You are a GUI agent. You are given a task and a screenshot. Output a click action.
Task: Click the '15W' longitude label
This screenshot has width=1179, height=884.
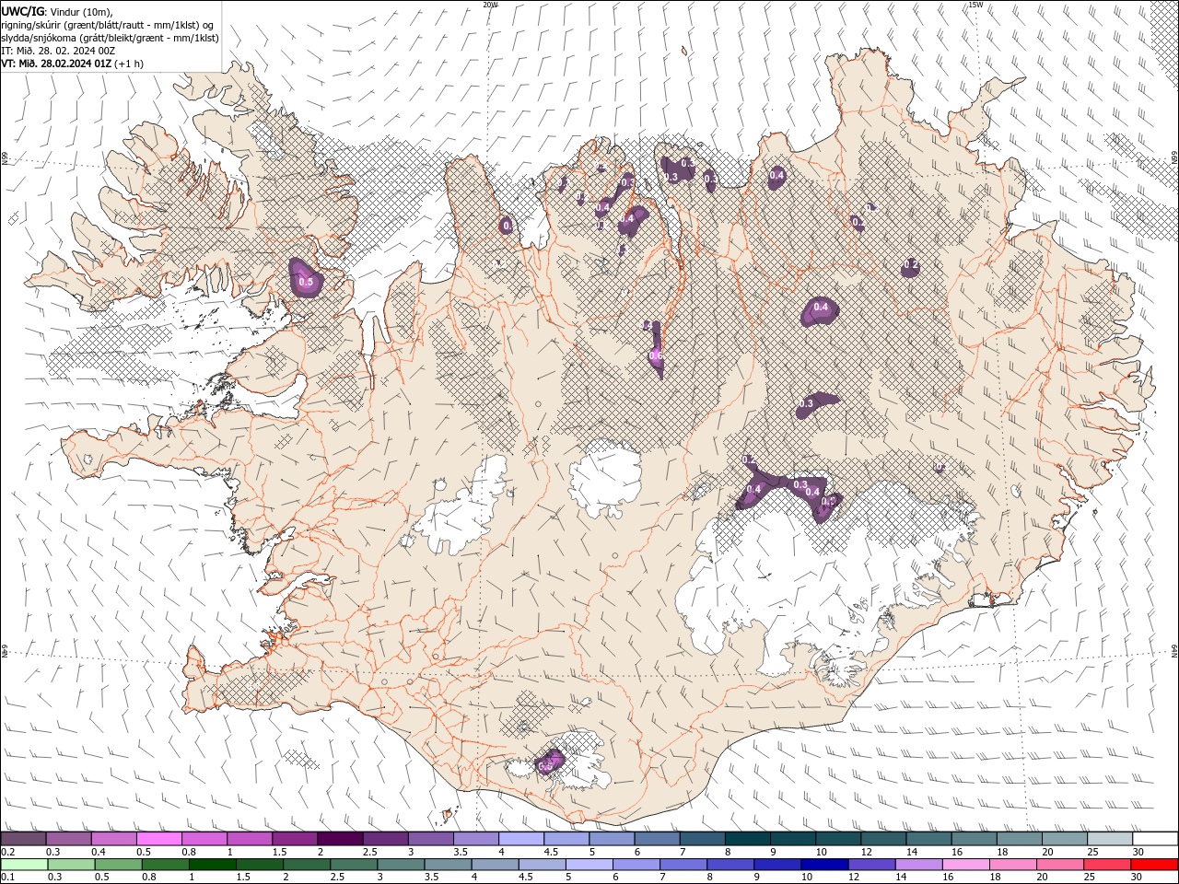[x=975, y=5]
